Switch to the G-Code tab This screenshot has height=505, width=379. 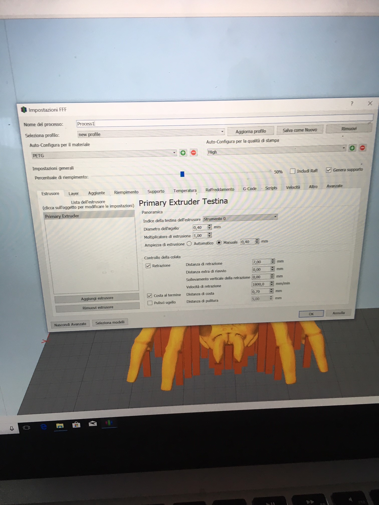(x=250, y=189)
